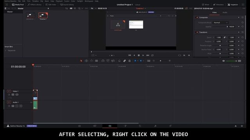Select the Dynamic Trim mode tool
Viewport: 250px width, 140px height.
(91, 61)
